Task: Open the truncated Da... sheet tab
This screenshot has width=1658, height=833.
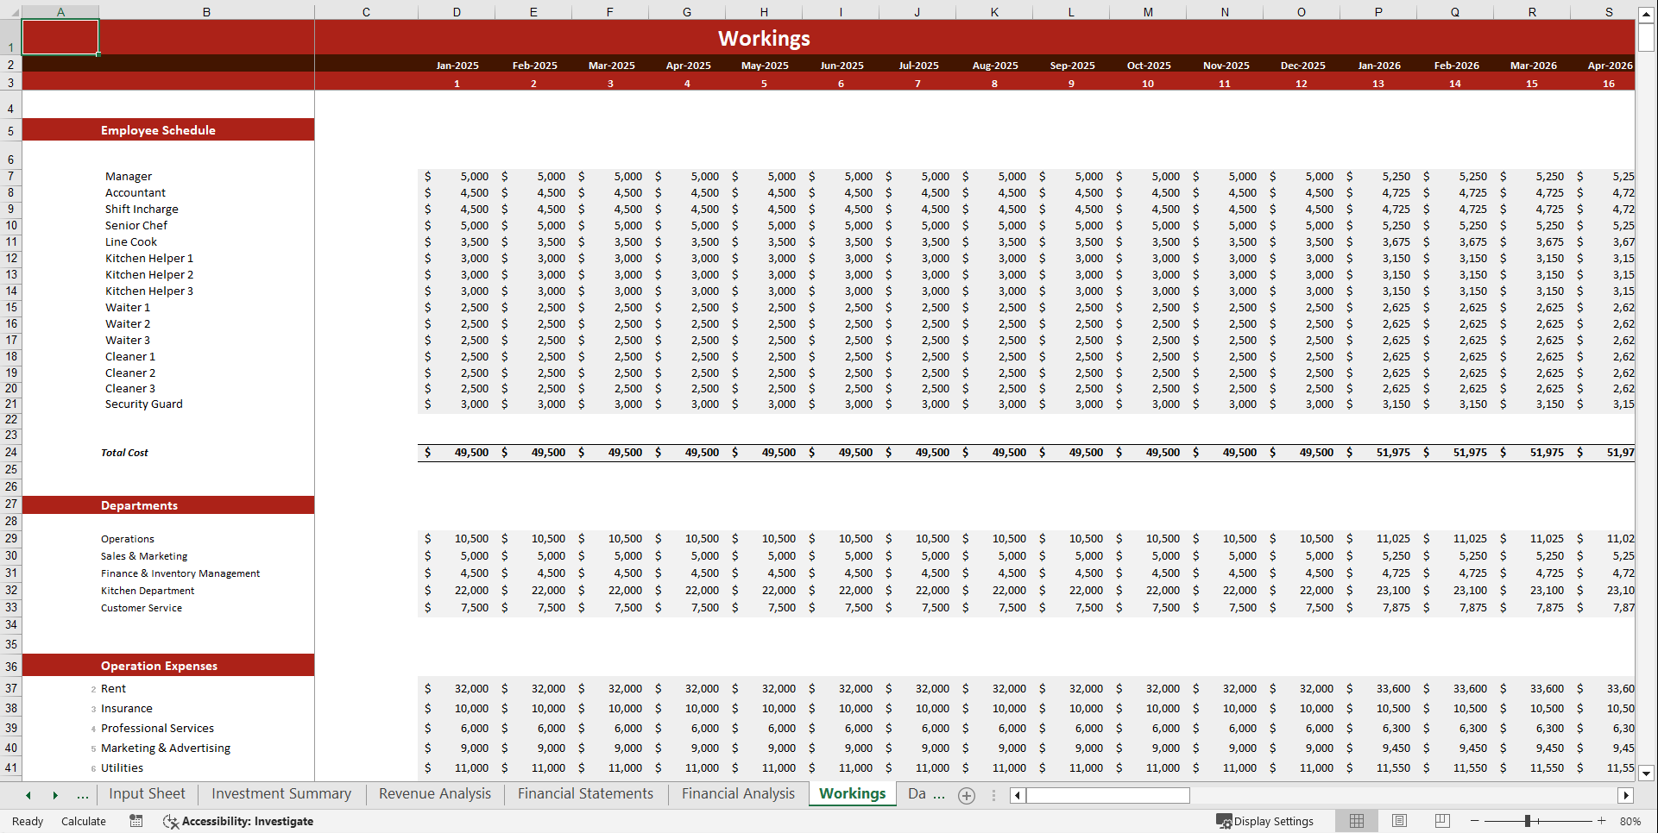Action: (925, 794)
